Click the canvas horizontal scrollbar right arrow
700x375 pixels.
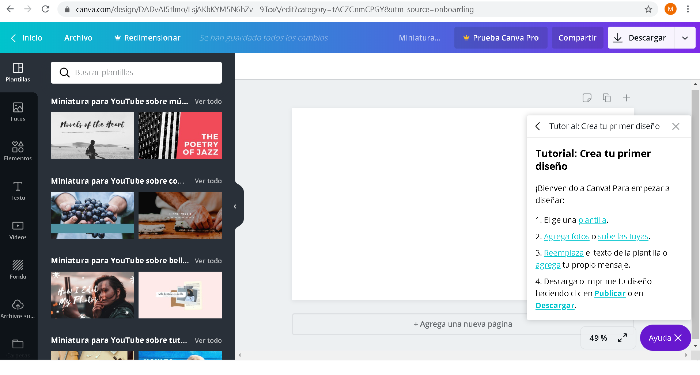click(x=686, y=355)
